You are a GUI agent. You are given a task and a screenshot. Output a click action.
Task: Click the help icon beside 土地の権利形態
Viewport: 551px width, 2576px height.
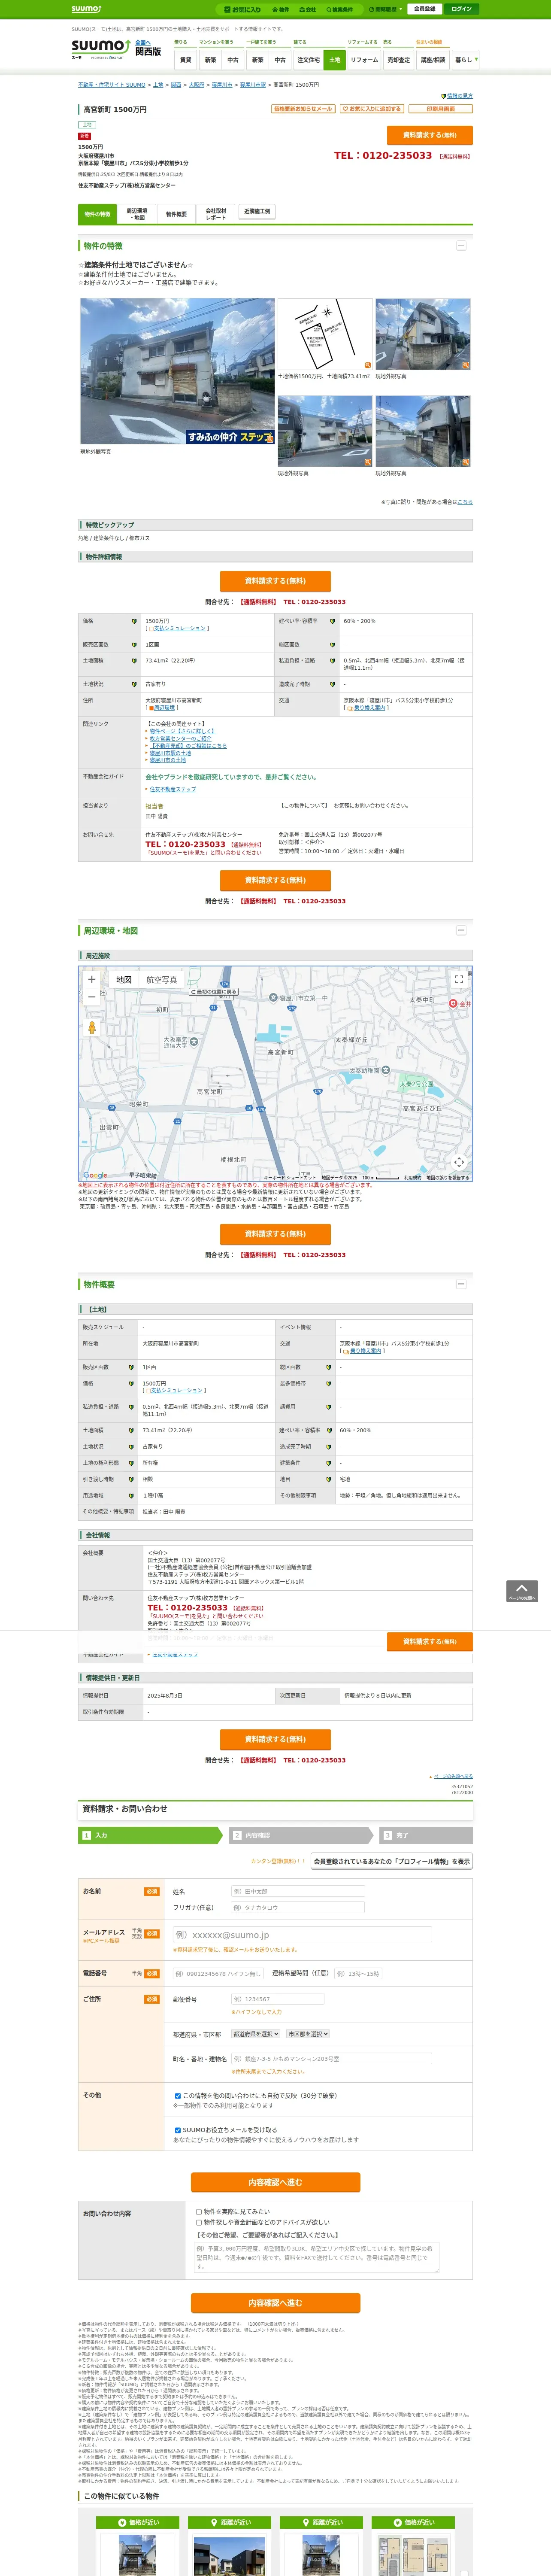point(131,1463)
